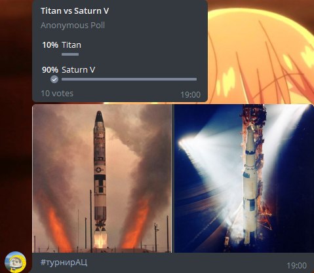Click the poll message timestamp 19:00
The image size is (314, 273).
pos(190,95)
